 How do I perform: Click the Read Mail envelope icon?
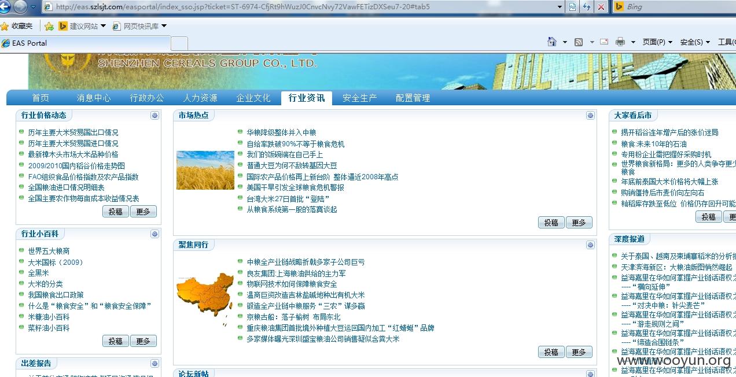pos(604,42)
